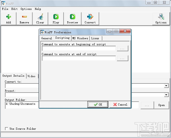This screenshot has width=171, height=138.
Task: Click the beginning of script command field
Action: point(79,48)
